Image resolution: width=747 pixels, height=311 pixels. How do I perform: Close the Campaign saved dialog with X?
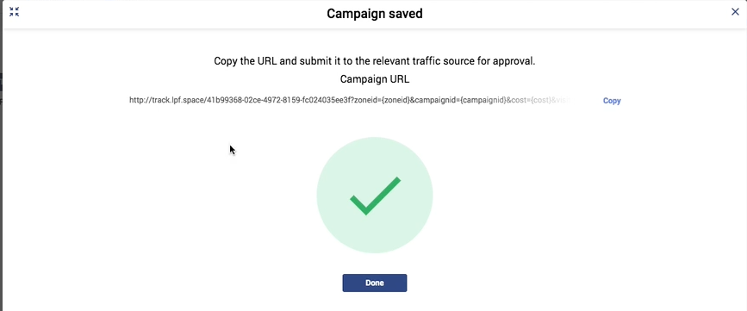(x=735, y=12)
